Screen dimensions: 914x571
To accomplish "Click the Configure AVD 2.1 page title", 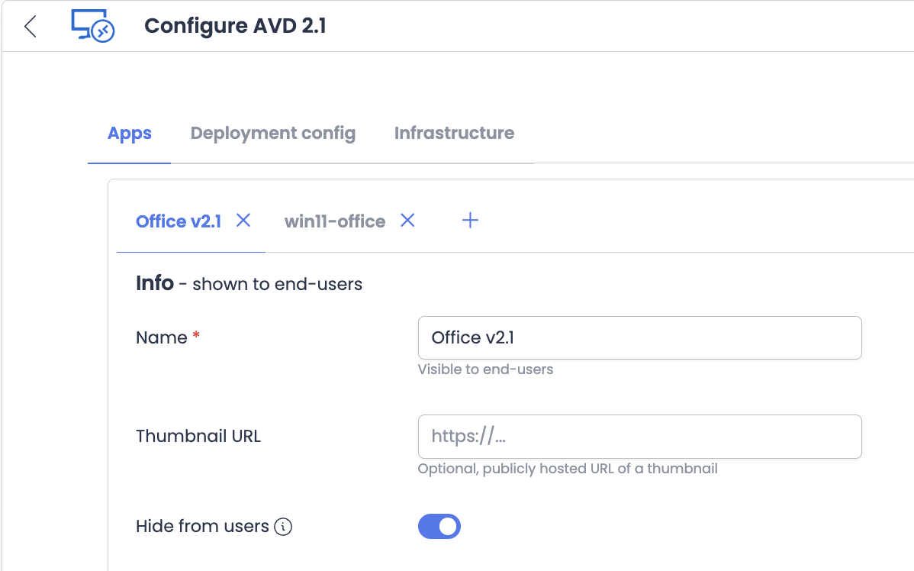I will (x=235, y=26).
